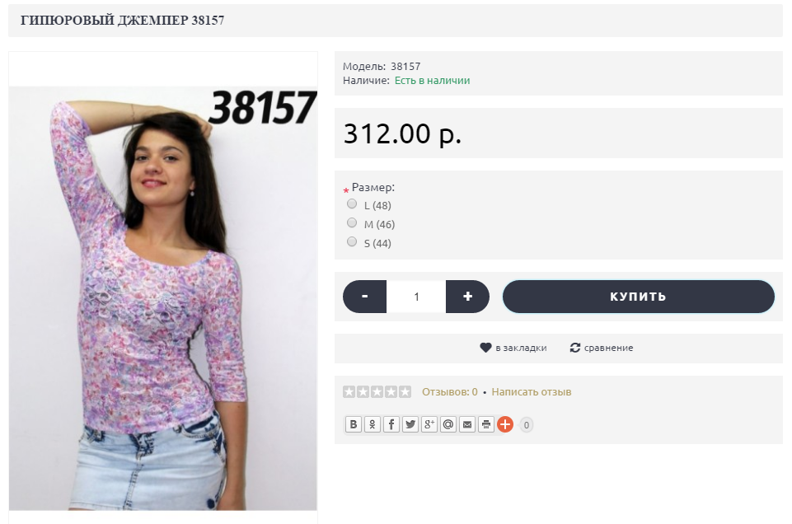792x524 pixels.
Task: Select size S (44) radio button
Action: click(x=352, y=241)
